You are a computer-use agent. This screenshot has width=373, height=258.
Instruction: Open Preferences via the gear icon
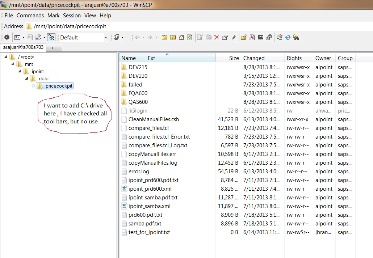coord(7,37)
